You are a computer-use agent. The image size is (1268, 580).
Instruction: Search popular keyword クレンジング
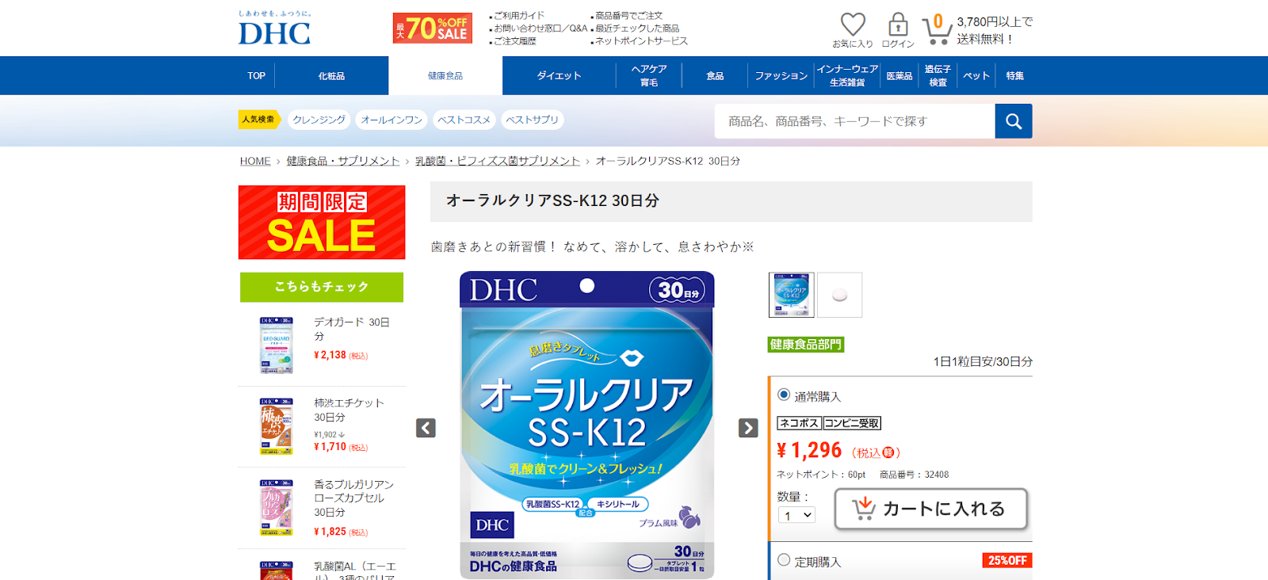[319, 120]
